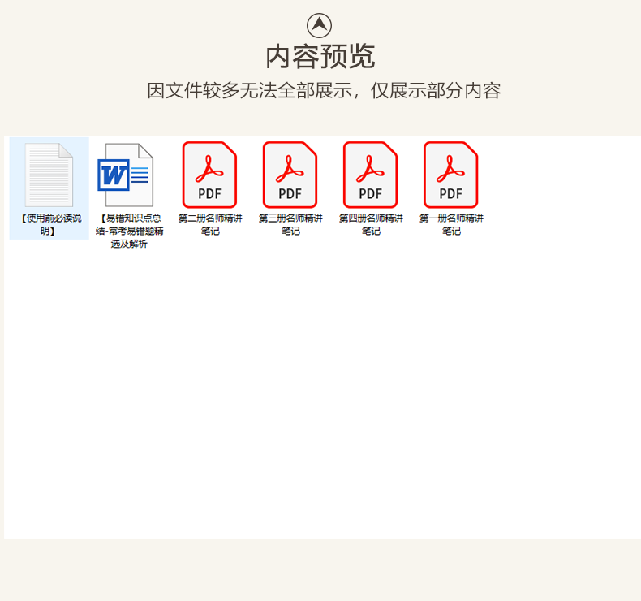Click the 第一册名师精讲笔记 file name label
641x601 pixels.
(x=451, y=225)
